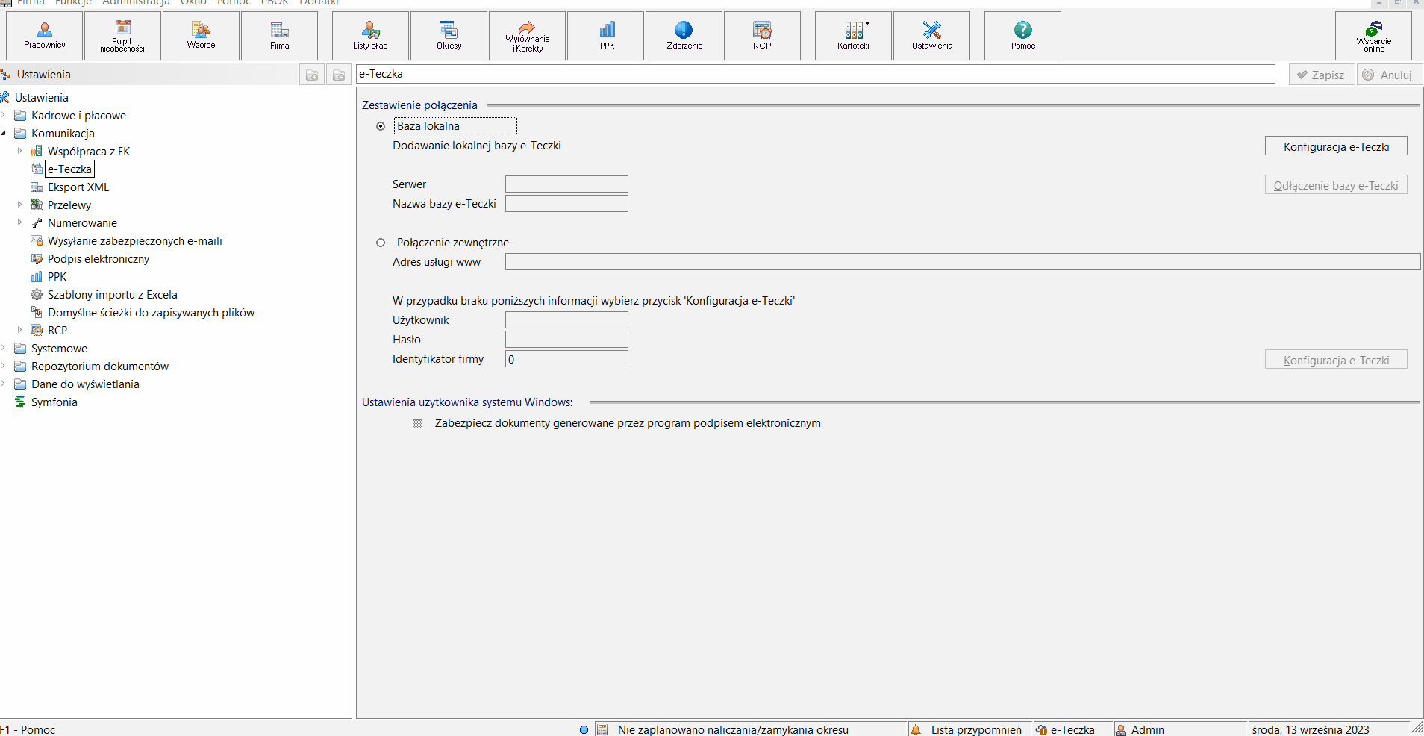Open Zdarzenia from the toolbar
The image size is (1424, 736).
point(684,36)
